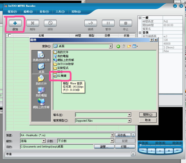The height and width of the screenshot is (163, 186).
Task: Collapse the 音效 (Audio) property group
Action: tap(140, 33)
